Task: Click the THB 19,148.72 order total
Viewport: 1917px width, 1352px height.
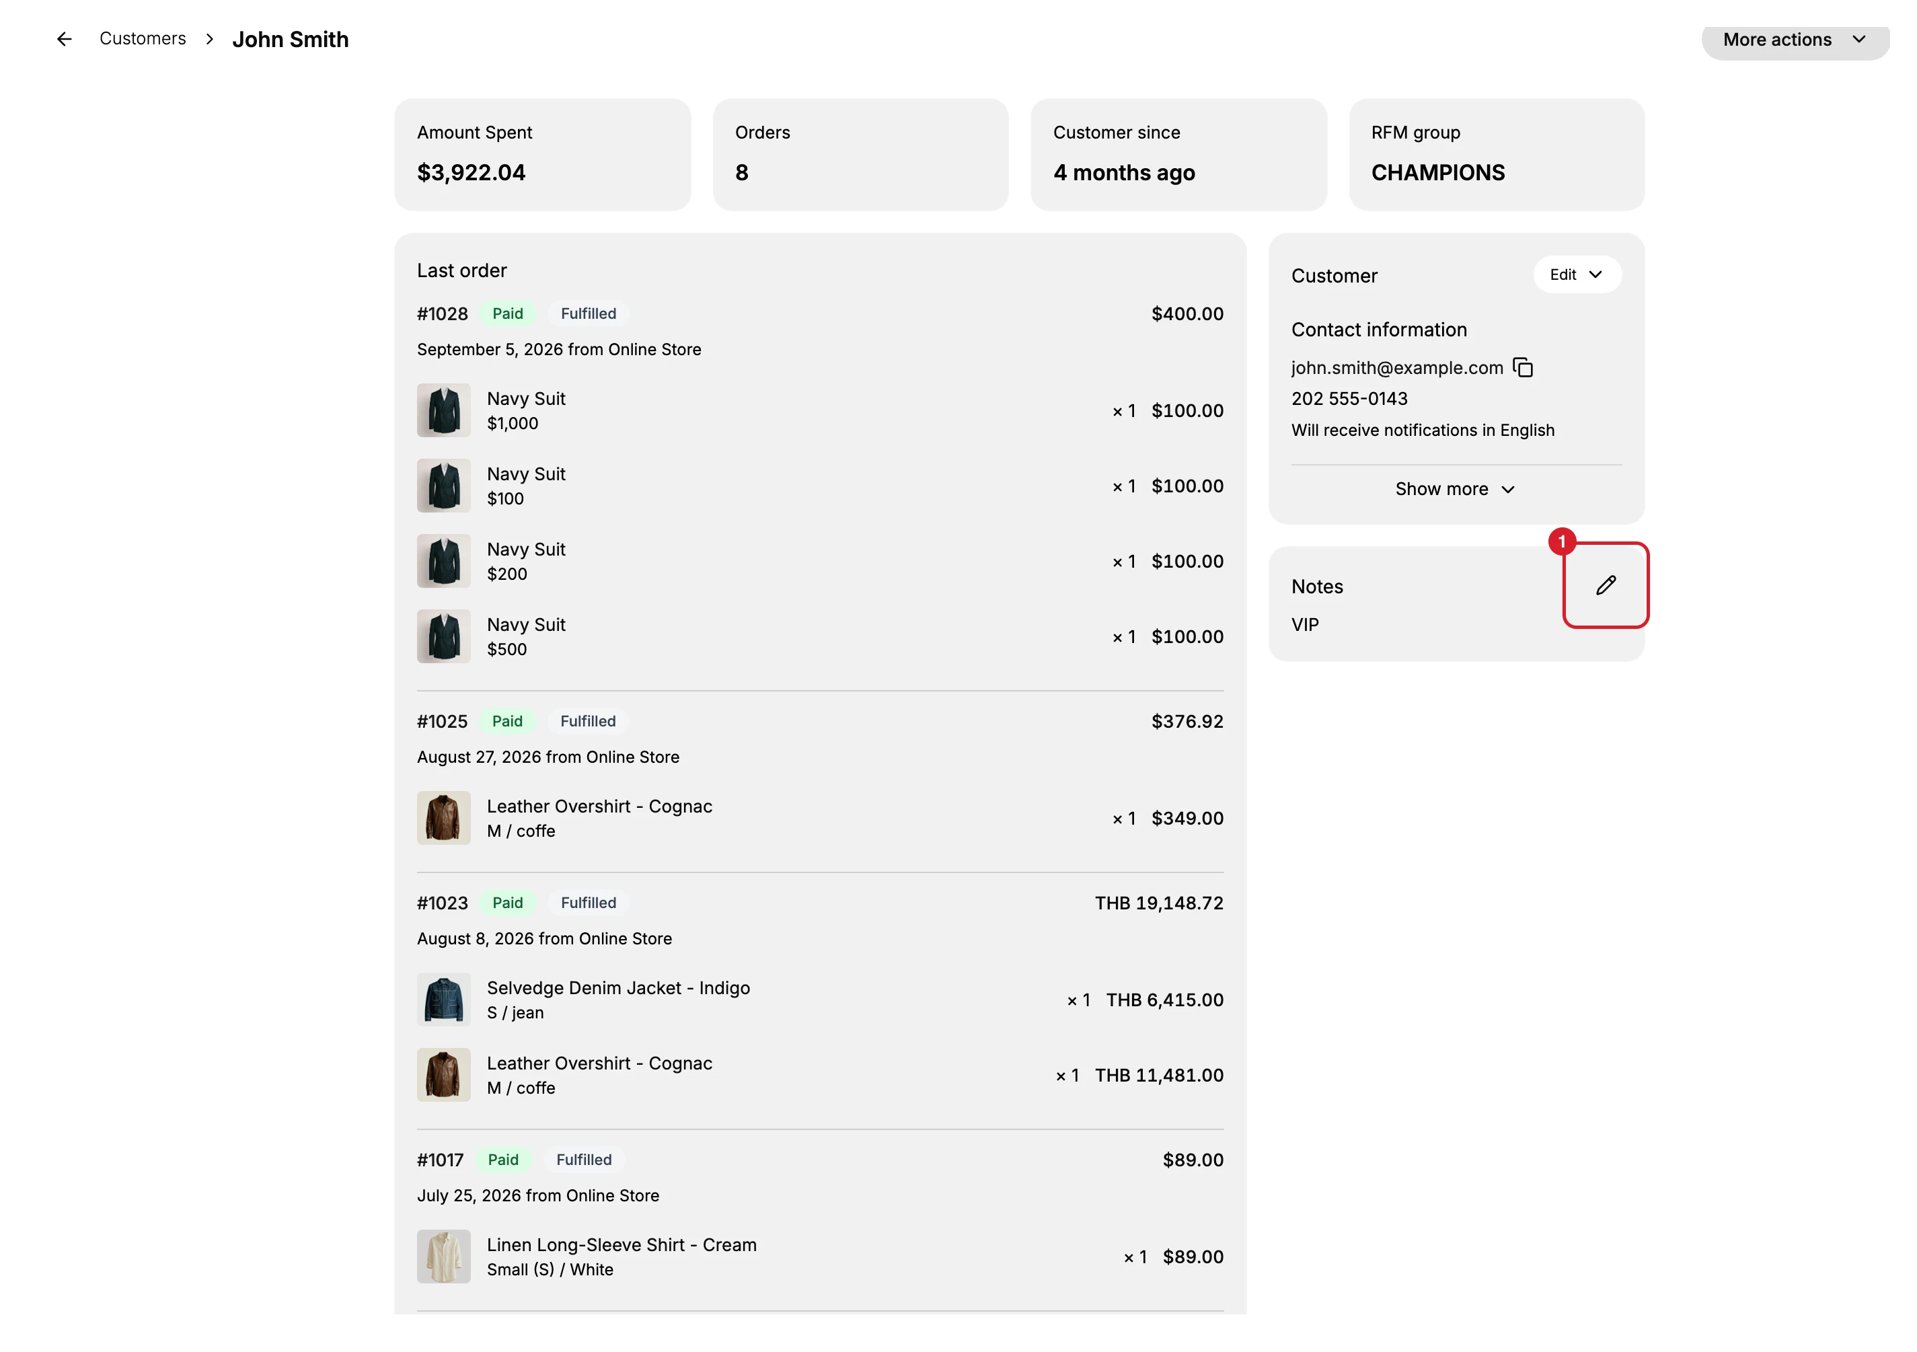Action: tap(1159, 903)
